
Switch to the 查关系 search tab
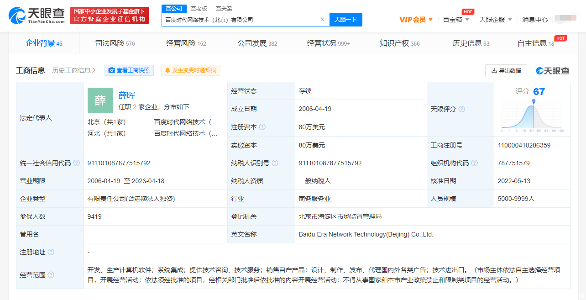(x=224, y=8)
